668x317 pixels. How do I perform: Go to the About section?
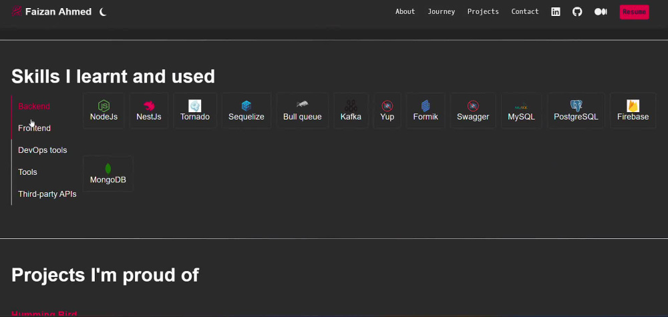(405, 11)
